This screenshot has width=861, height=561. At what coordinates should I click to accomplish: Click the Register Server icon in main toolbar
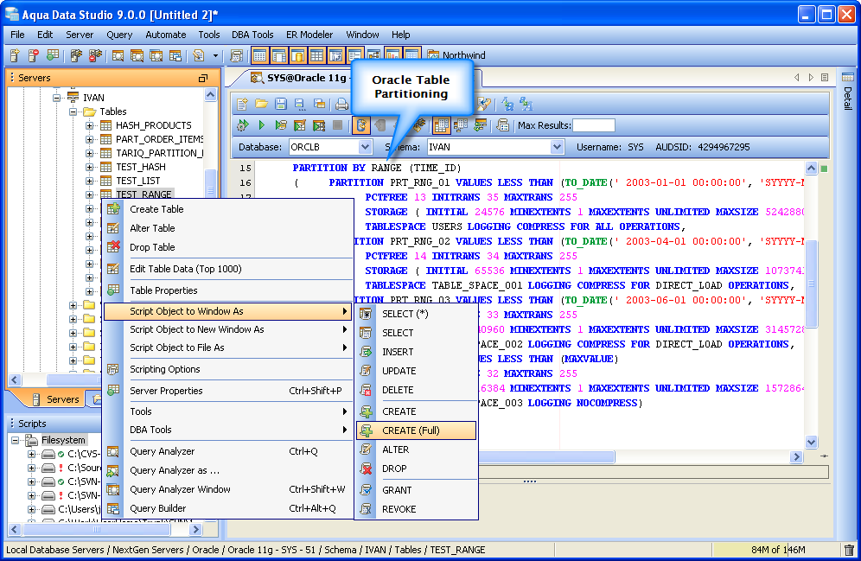(15, 55)
